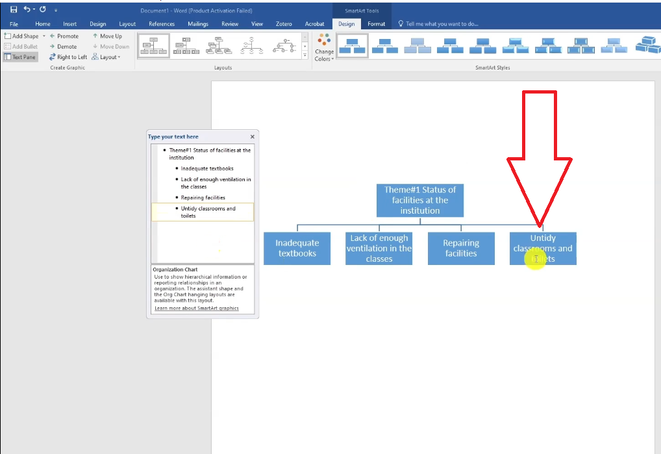Select the 'Repairing facilities' bullet in text pane
This screenshot has height=454, width=661.
tap(203, 197)
